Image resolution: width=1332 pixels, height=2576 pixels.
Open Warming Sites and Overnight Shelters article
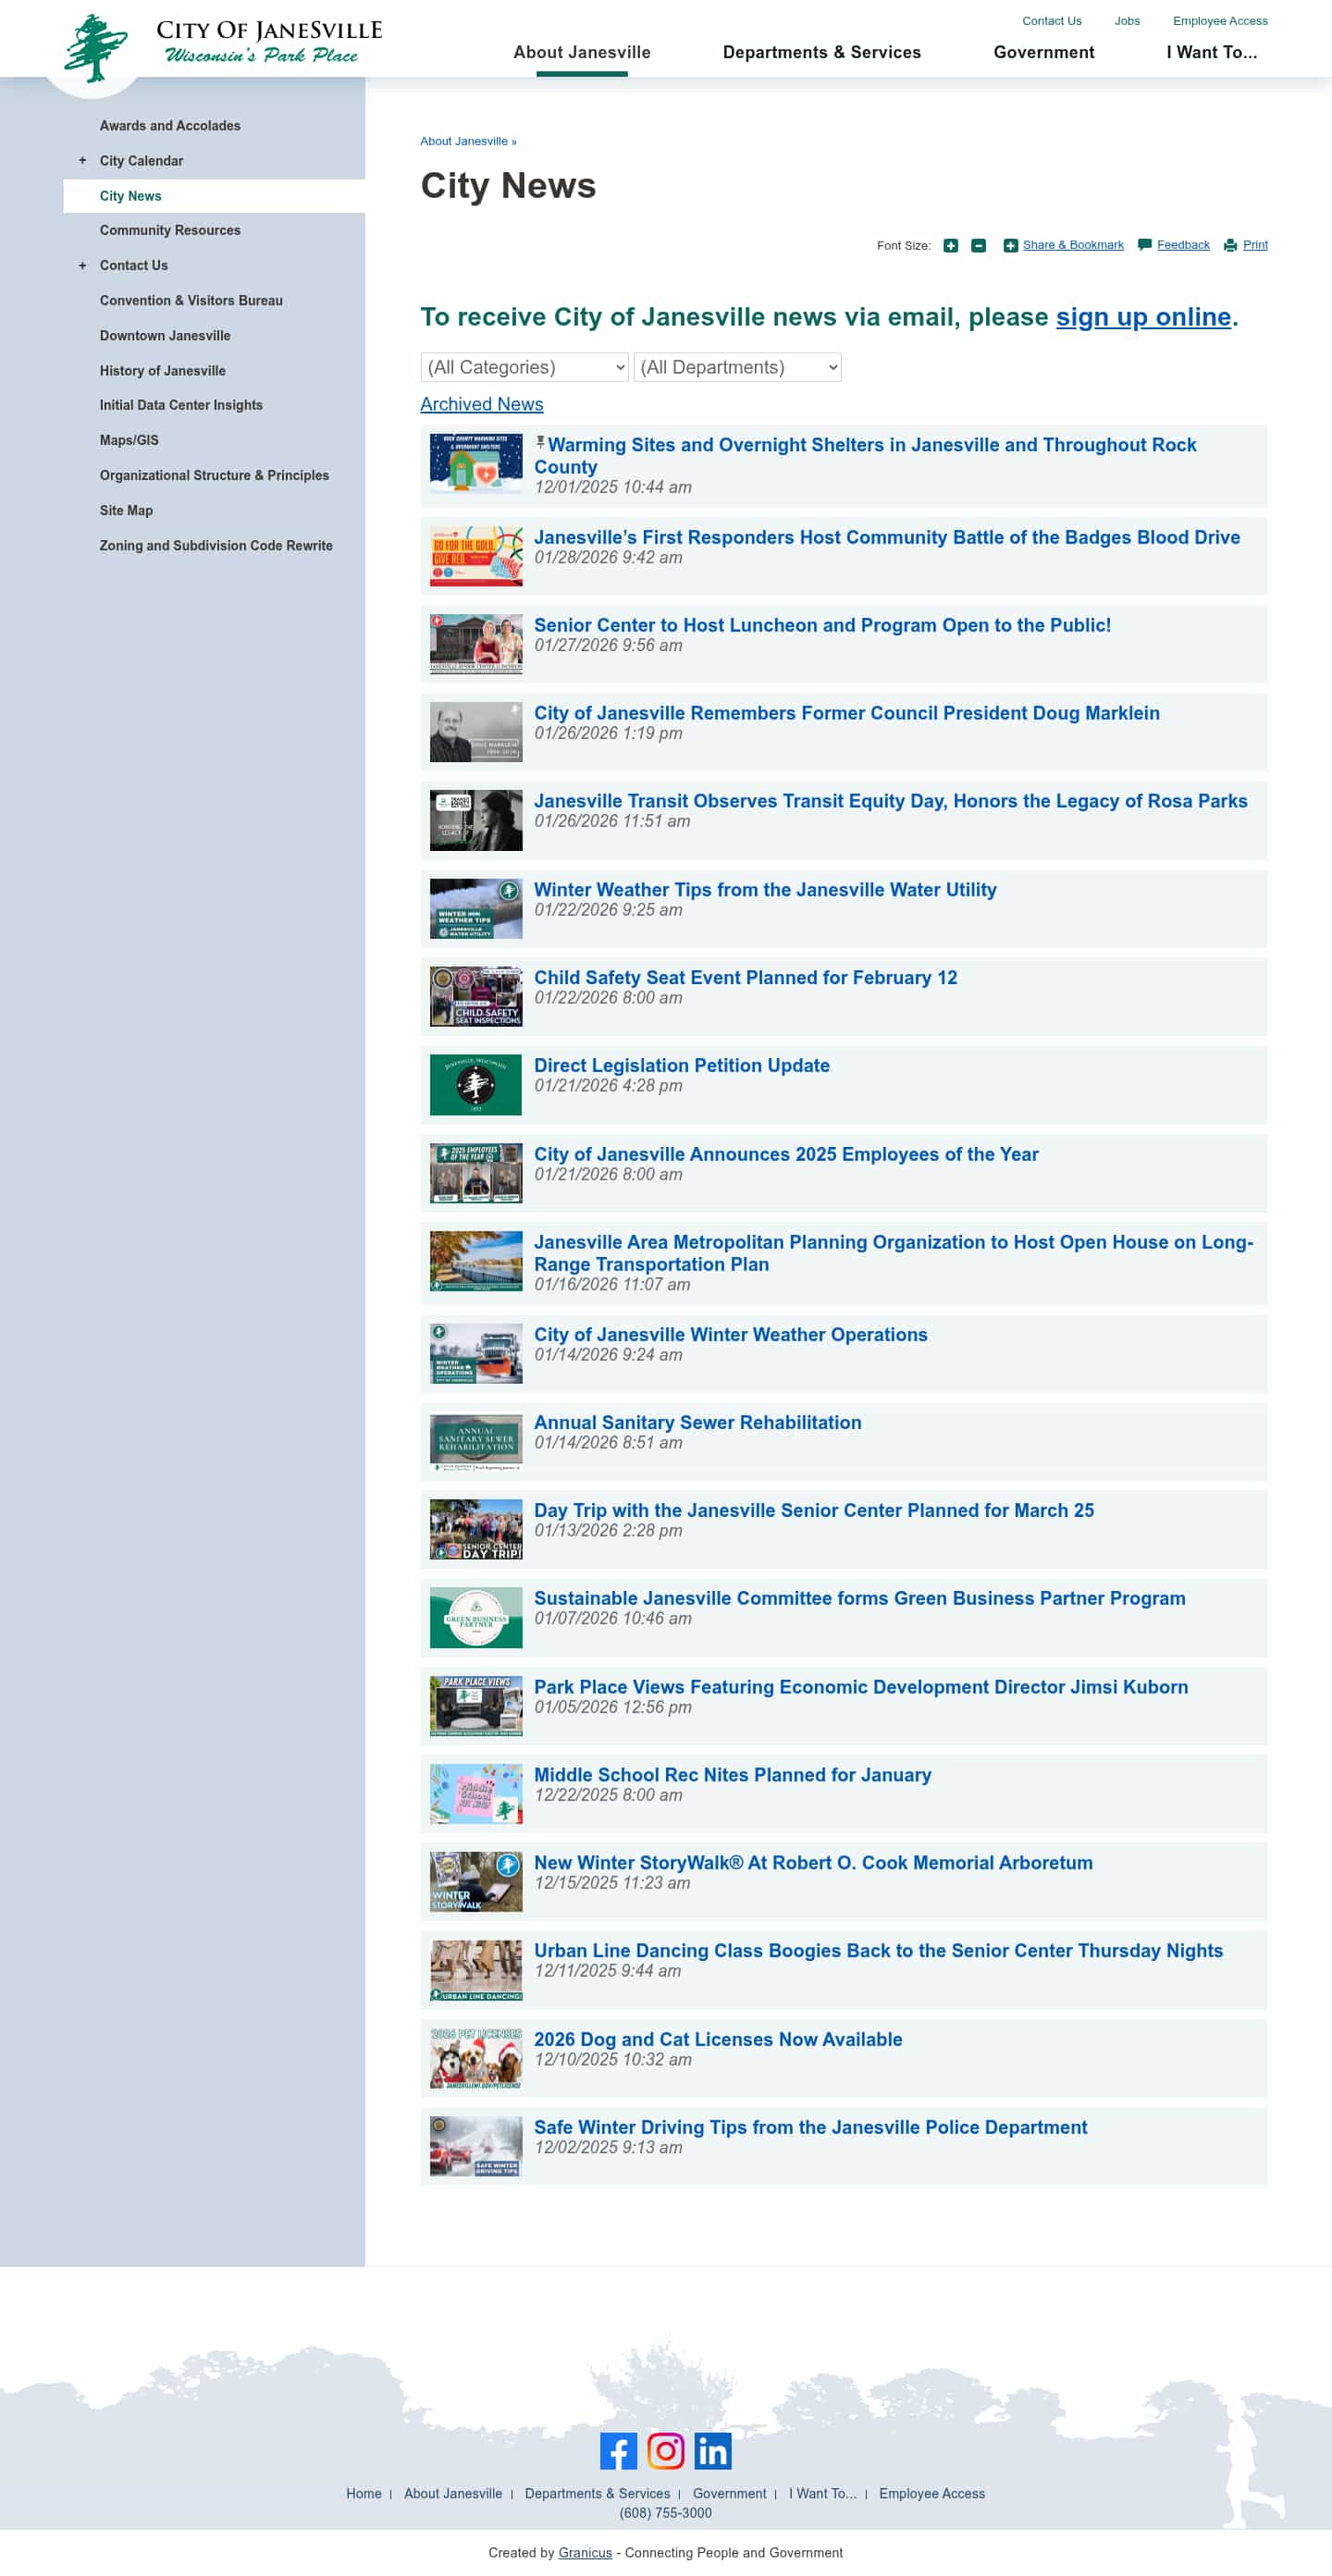point(865,455)
